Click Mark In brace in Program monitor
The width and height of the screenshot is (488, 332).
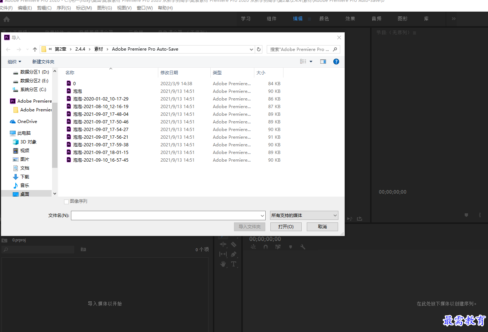(x=480, y=215)
